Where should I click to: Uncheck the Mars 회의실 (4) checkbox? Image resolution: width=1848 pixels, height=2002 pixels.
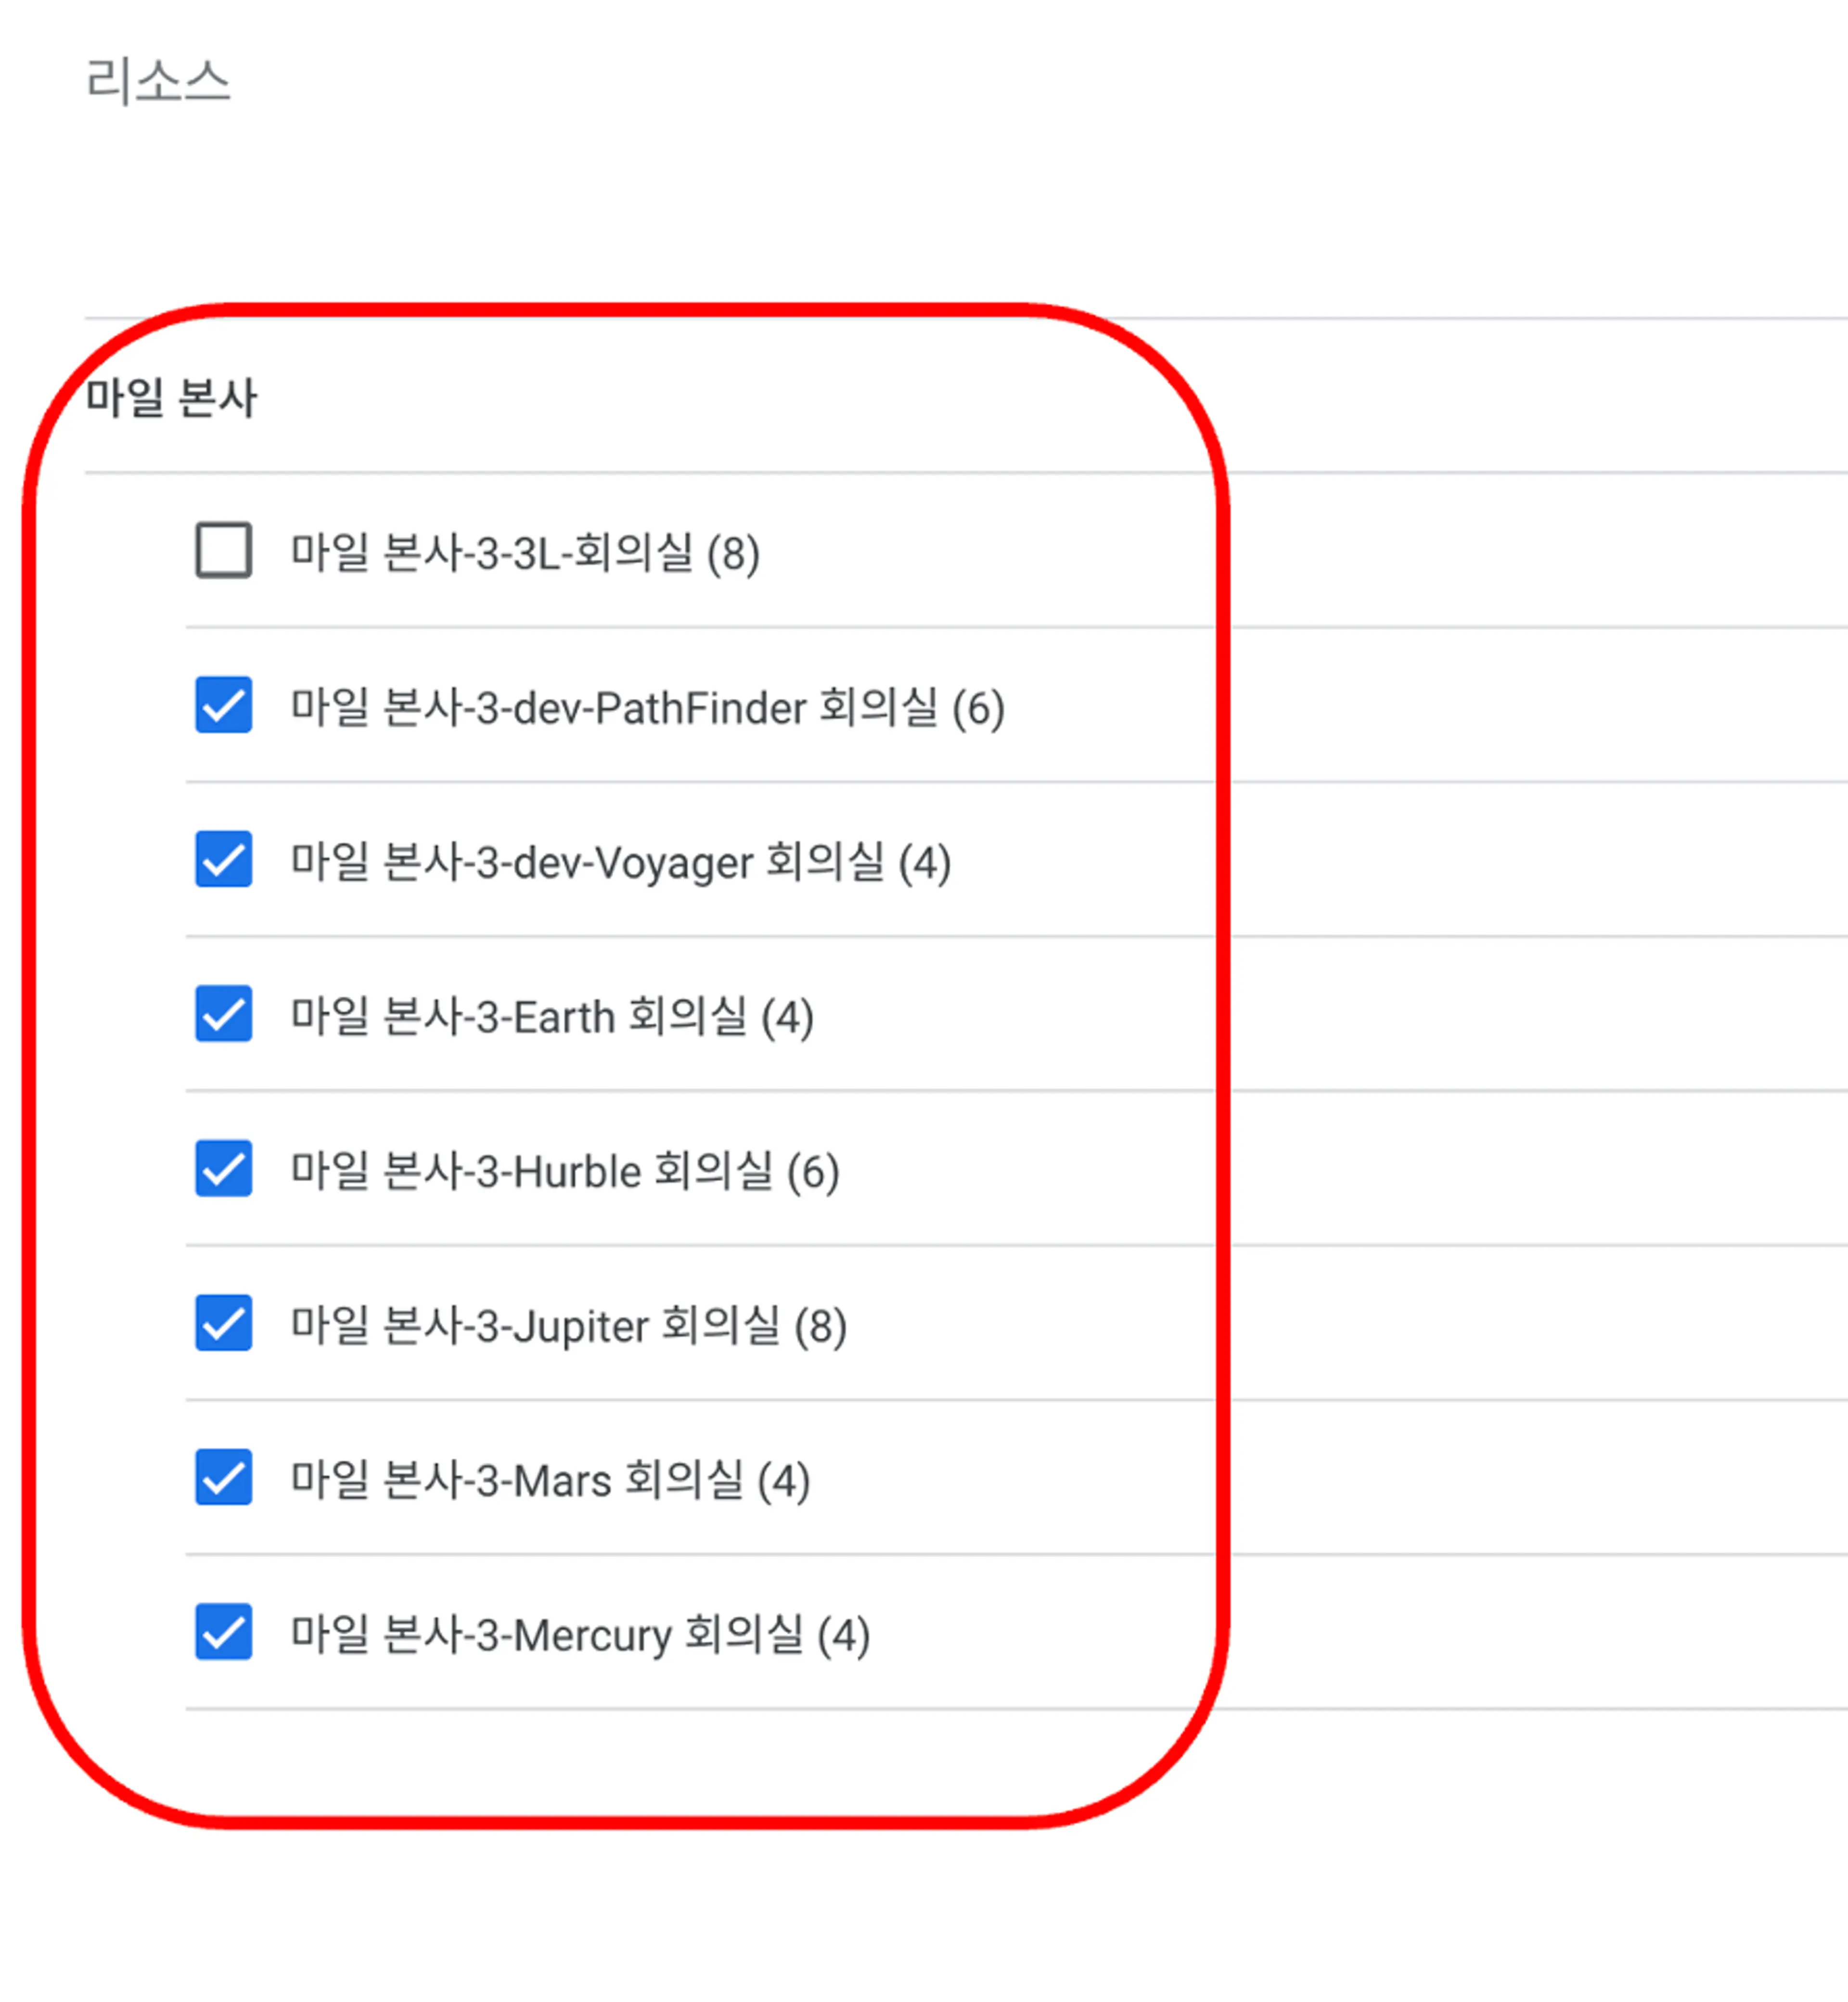(223, 1476)
